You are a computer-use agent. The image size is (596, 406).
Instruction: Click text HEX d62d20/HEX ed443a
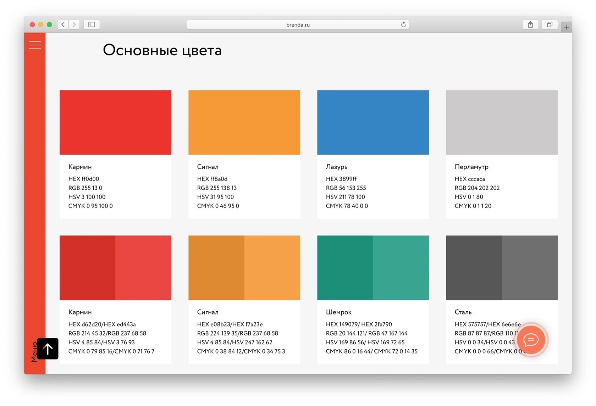click(x=102, y=324)
